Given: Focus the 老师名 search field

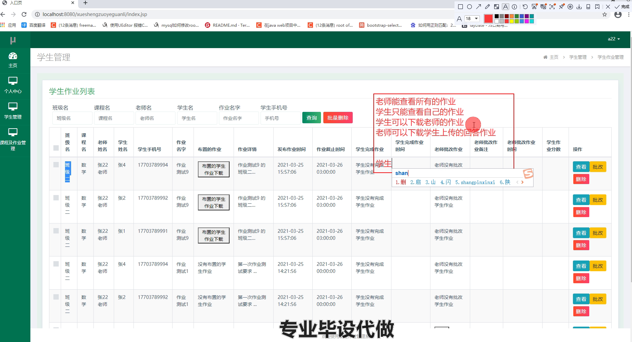Looking at the screenshot, I should pyautogui.click(x=155, y=118).
